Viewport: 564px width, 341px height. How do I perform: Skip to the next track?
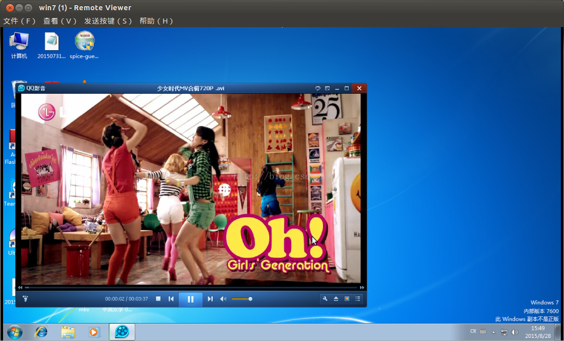(x=210, y=299)
